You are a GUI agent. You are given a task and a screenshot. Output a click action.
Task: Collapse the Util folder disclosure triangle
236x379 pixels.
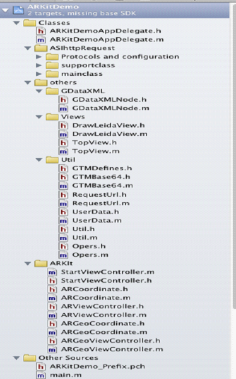point(39,160)
